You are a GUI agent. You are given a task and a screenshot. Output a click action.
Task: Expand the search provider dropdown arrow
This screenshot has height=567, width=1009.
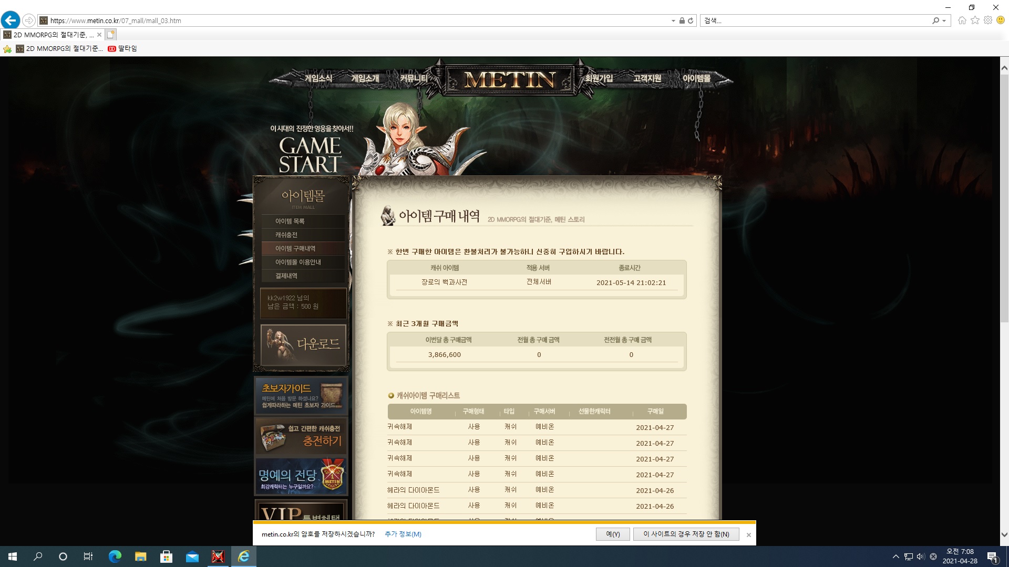(944, 21)
